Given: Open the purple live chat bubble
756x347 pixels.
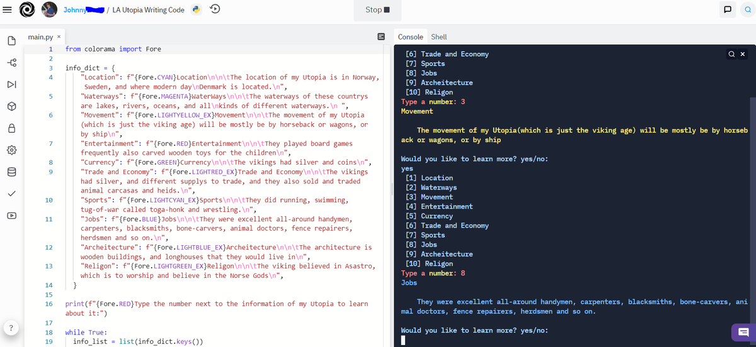Looking at the screenshot, I should 743,332.
